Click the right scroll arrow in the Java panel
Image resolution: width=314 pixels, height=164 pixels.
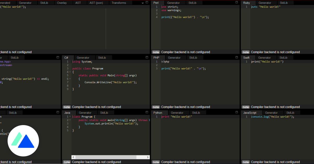coord(147,157)
